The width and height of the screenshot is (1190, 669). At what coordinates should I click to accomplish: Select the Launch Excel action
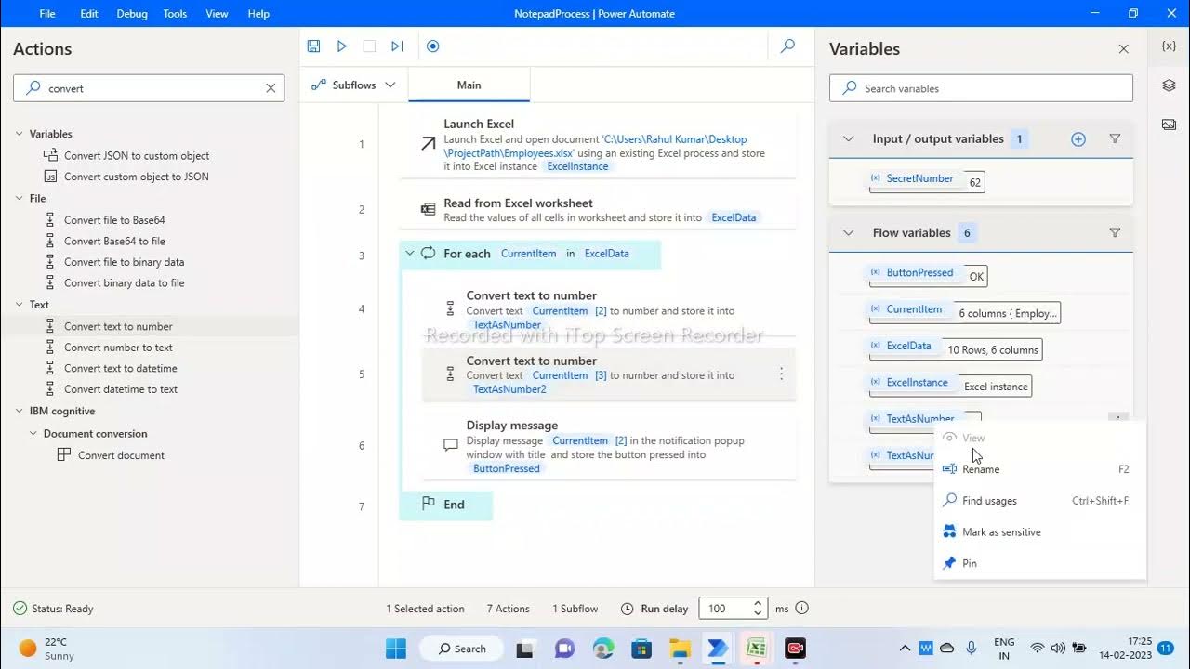[598, 144]
